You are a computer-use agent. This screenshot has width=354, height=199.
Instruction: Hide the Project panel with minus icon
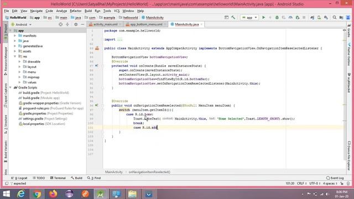pyautogui.click(x=82, y=24)
